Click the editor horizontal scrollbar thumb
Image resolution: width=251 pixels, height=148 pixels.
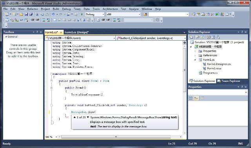pos(116,137)
